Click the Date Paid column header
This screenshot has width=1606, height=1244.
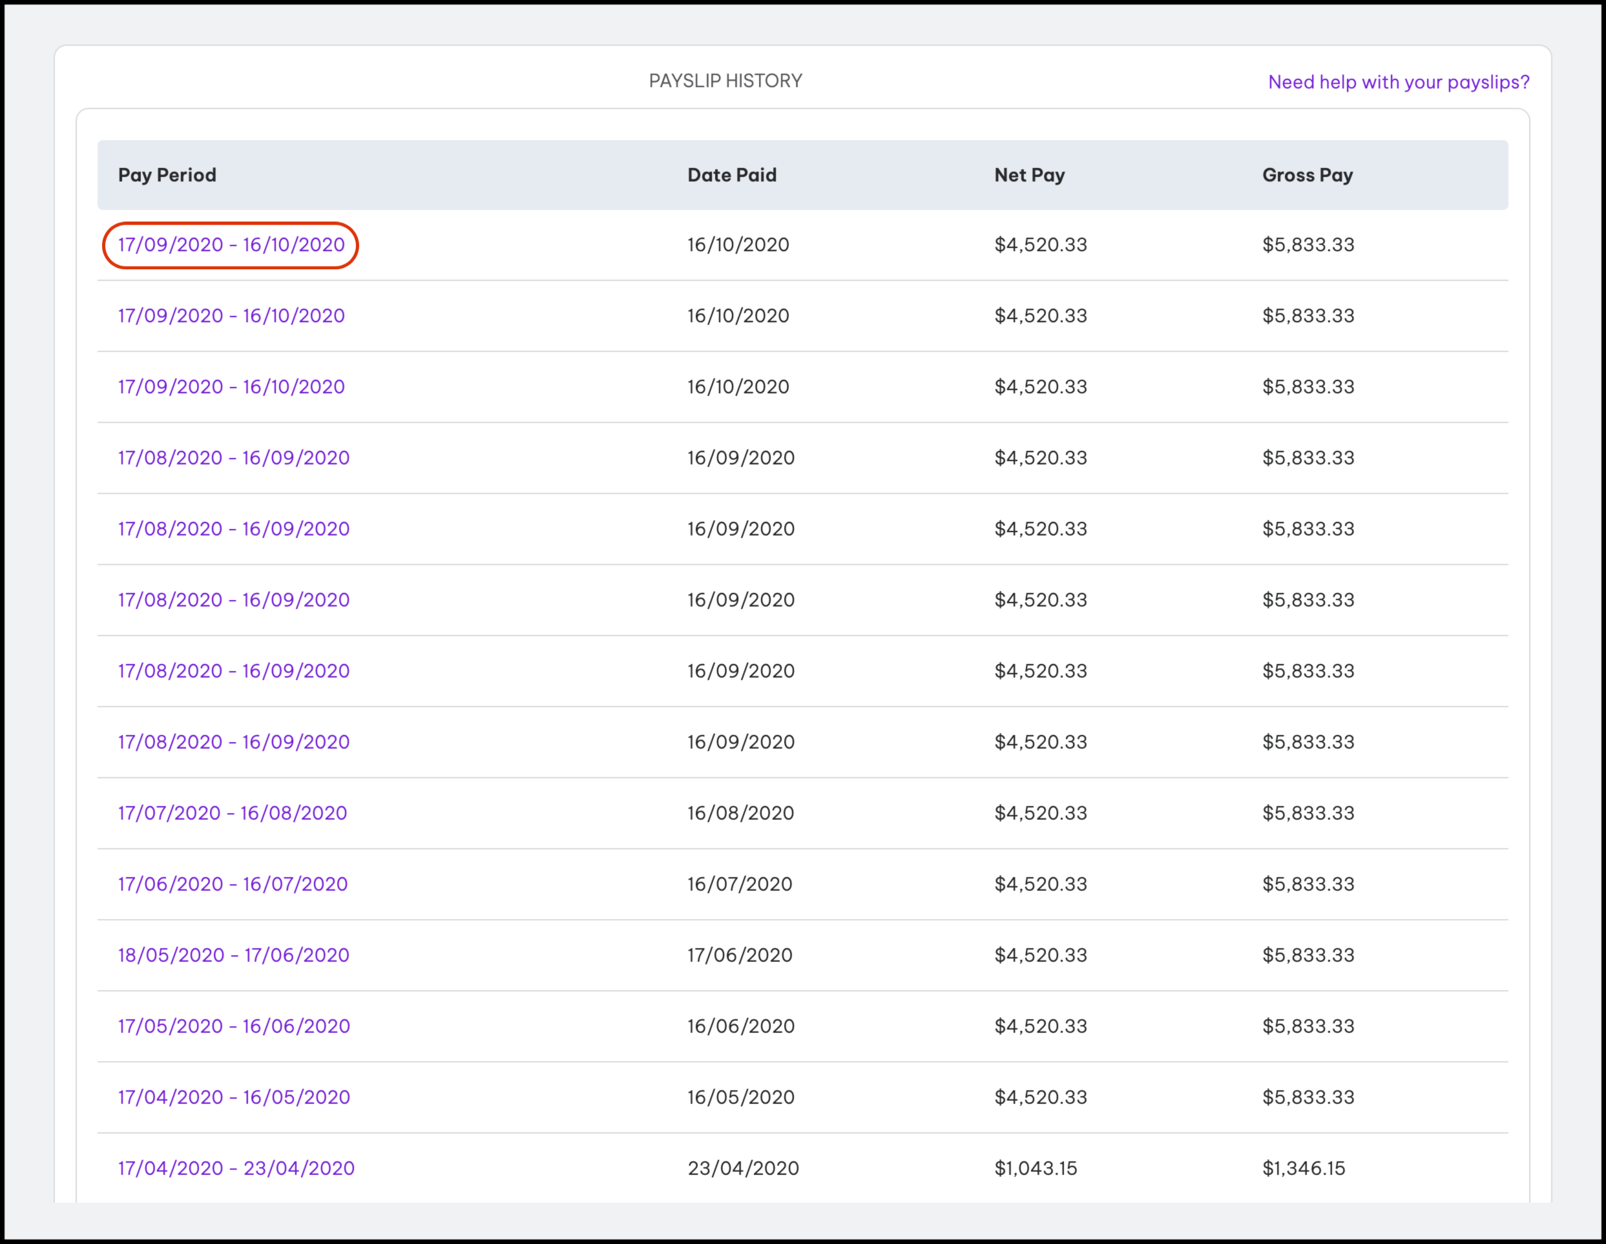(x=732, y=175)
